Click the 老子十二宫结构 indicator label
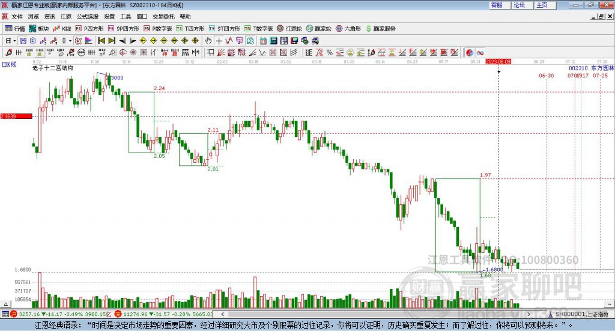The image size is (615, 331). click(x=53, y=68)
